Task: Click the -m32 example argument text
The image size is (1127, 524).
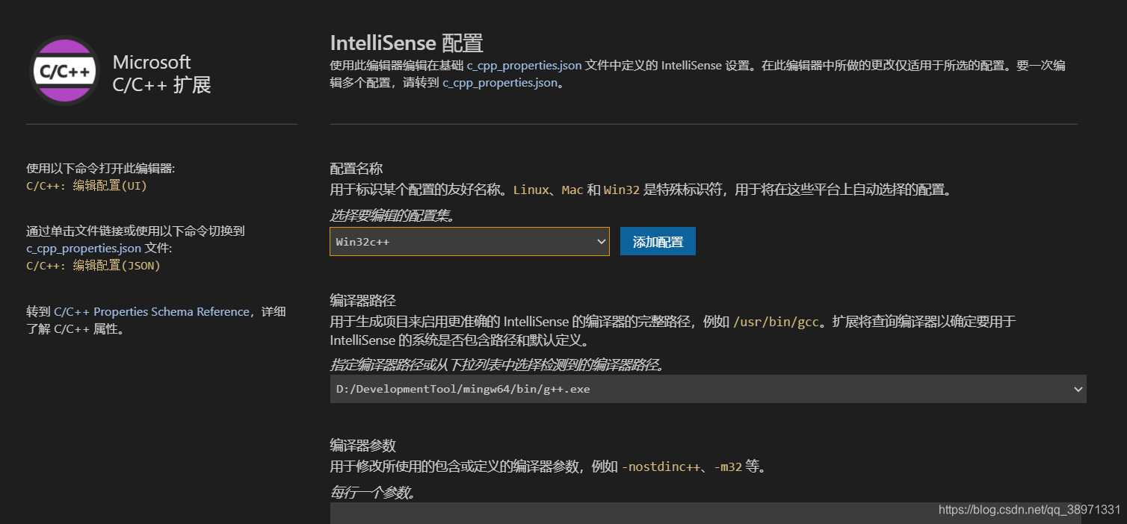Action: [728, 467]
